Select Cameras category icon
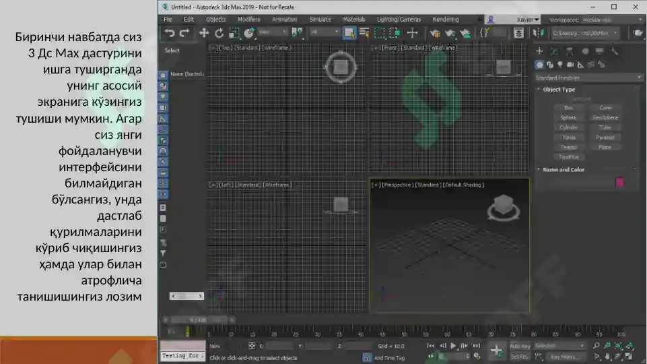 [x=570, y=65]
